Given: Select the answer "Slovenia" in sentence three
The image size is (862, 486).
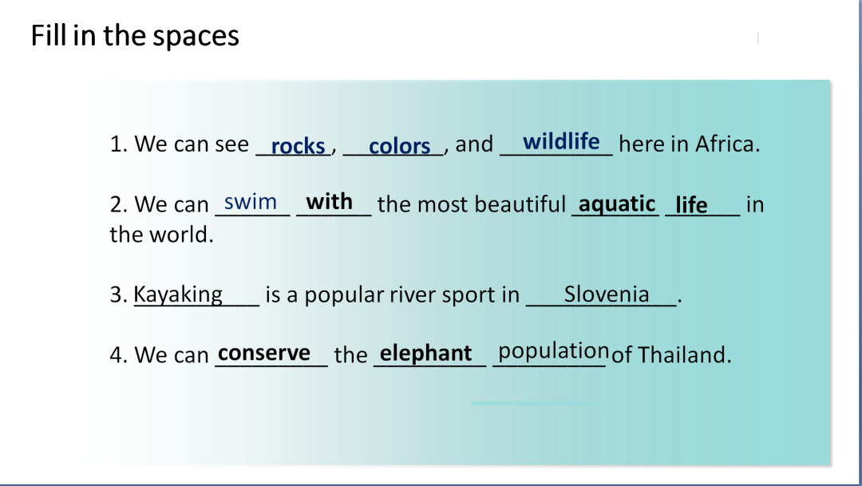Looking at the screenshot, I should pyautogui.click(x=607, y=294).
